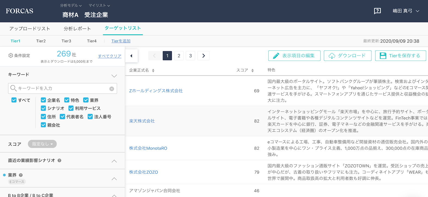Switch to the 分析レポート tab
428x197 pixels.
(77, 29)
